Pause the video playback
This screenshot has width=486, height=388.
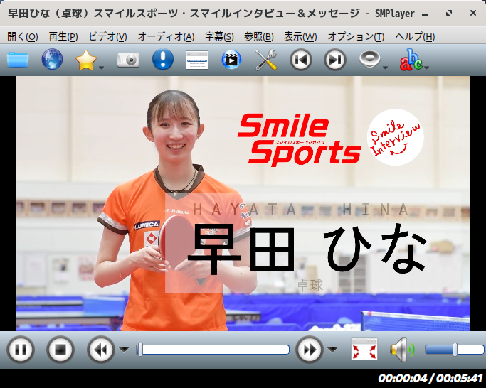pyautogui.click(x=21, y=350)
